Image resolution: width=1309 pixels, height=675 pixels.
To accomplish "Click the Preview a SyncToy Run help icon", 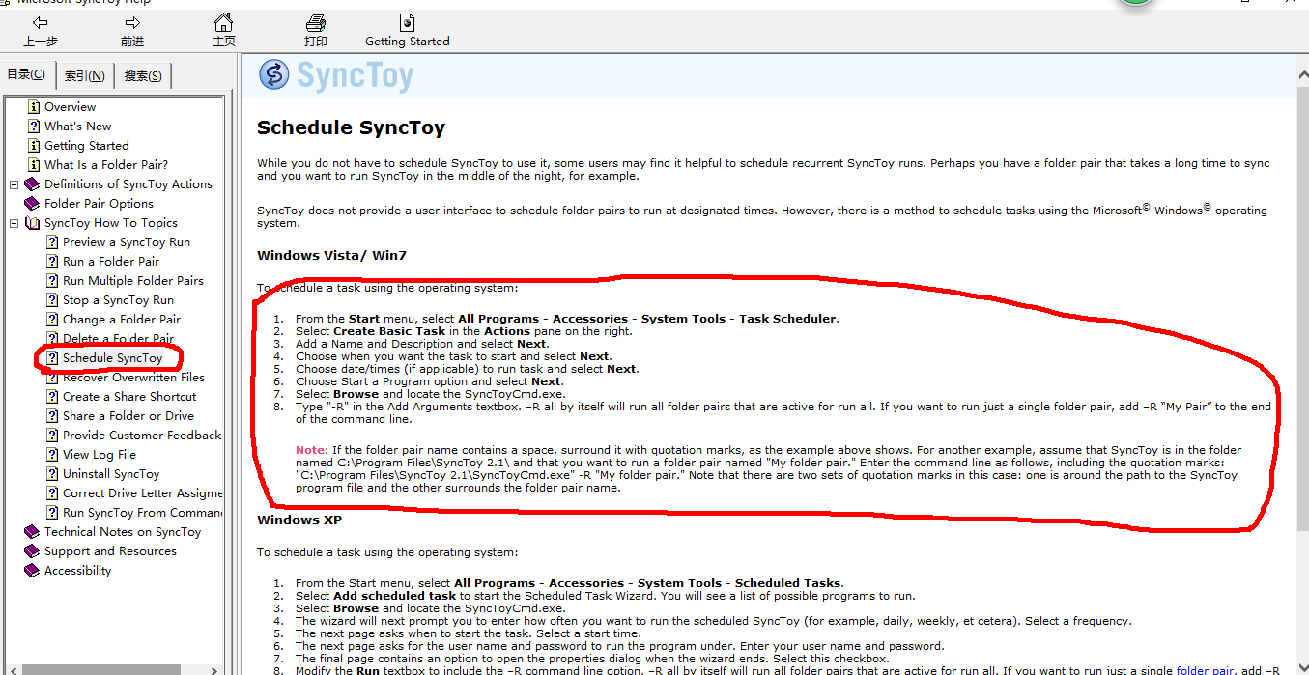I will click(x=52, y=242).
